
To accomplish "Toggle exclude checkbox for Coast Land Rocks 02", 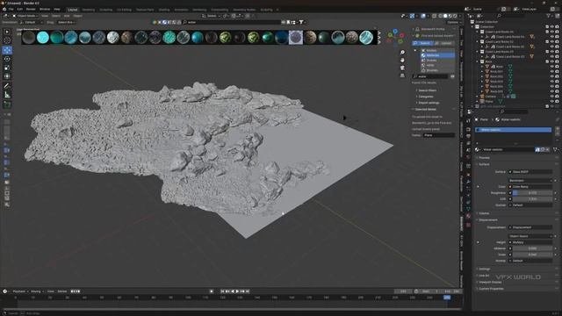I will (547, 41).
